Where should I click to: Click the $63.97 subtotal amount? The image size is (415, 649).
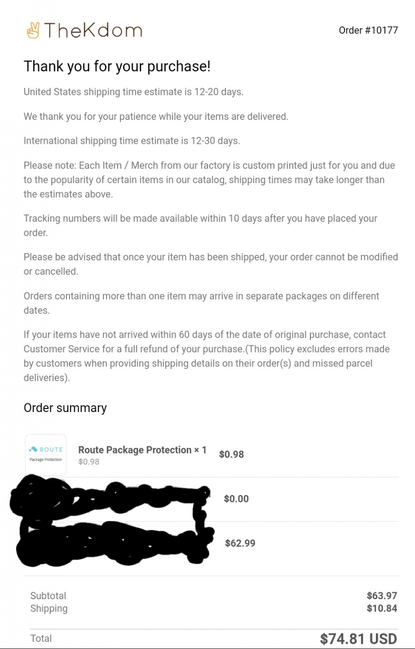pyautogui.click(x=382, y=596)
